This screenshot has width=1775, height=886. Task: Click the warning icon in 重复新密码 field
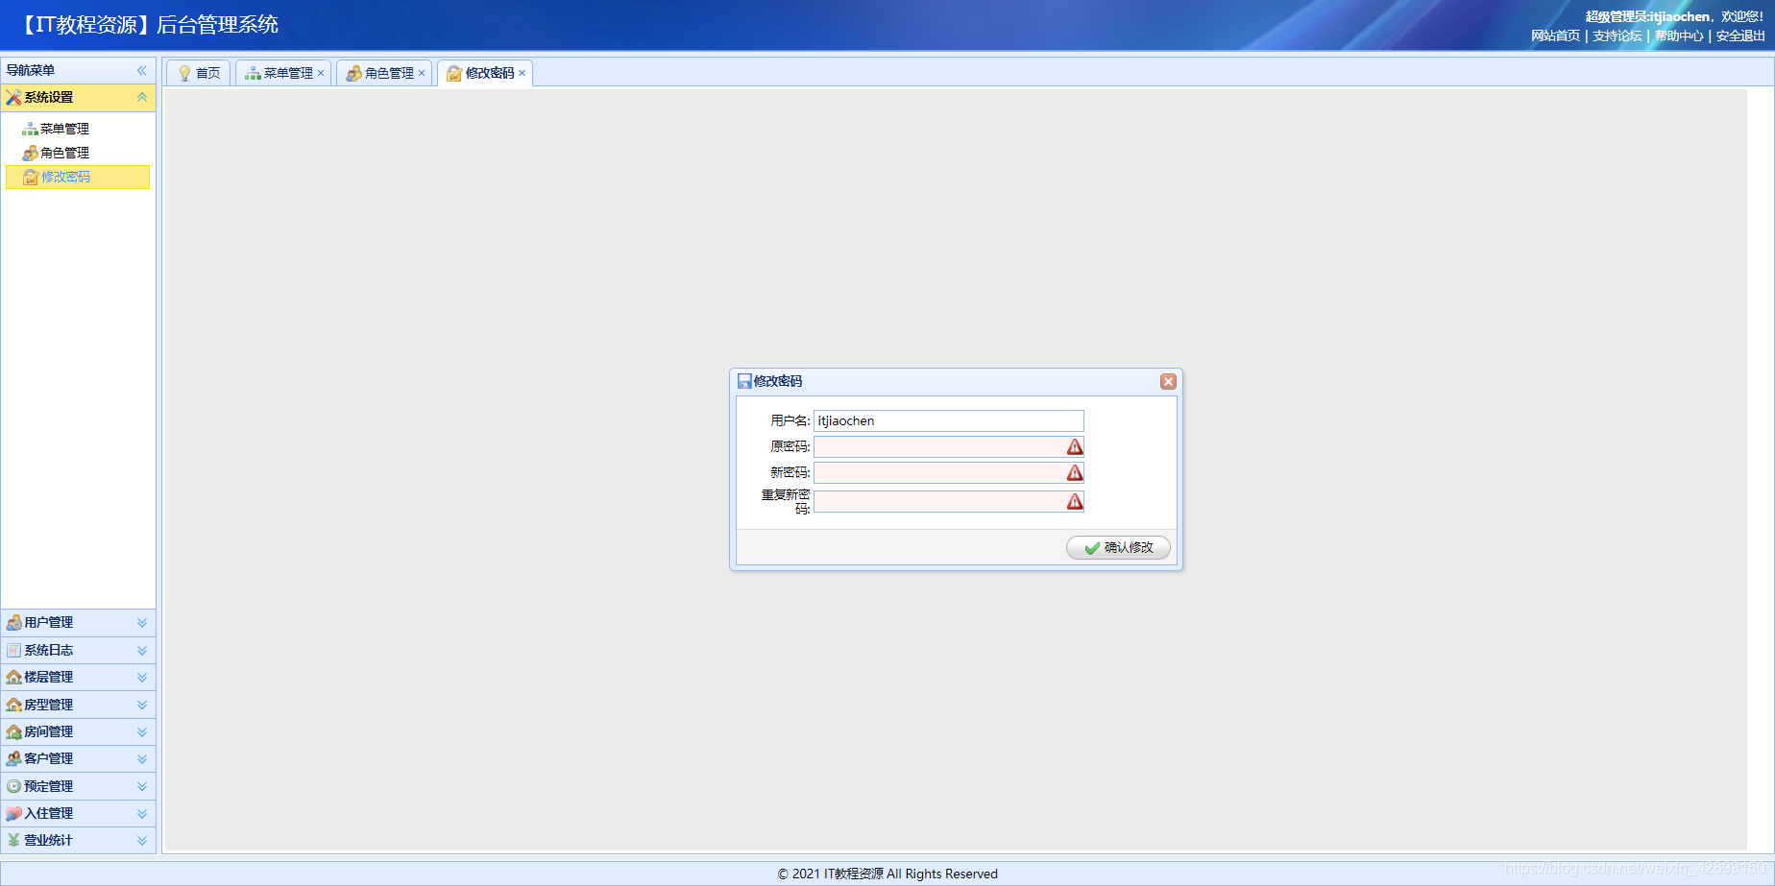[x=1075, y=501]
